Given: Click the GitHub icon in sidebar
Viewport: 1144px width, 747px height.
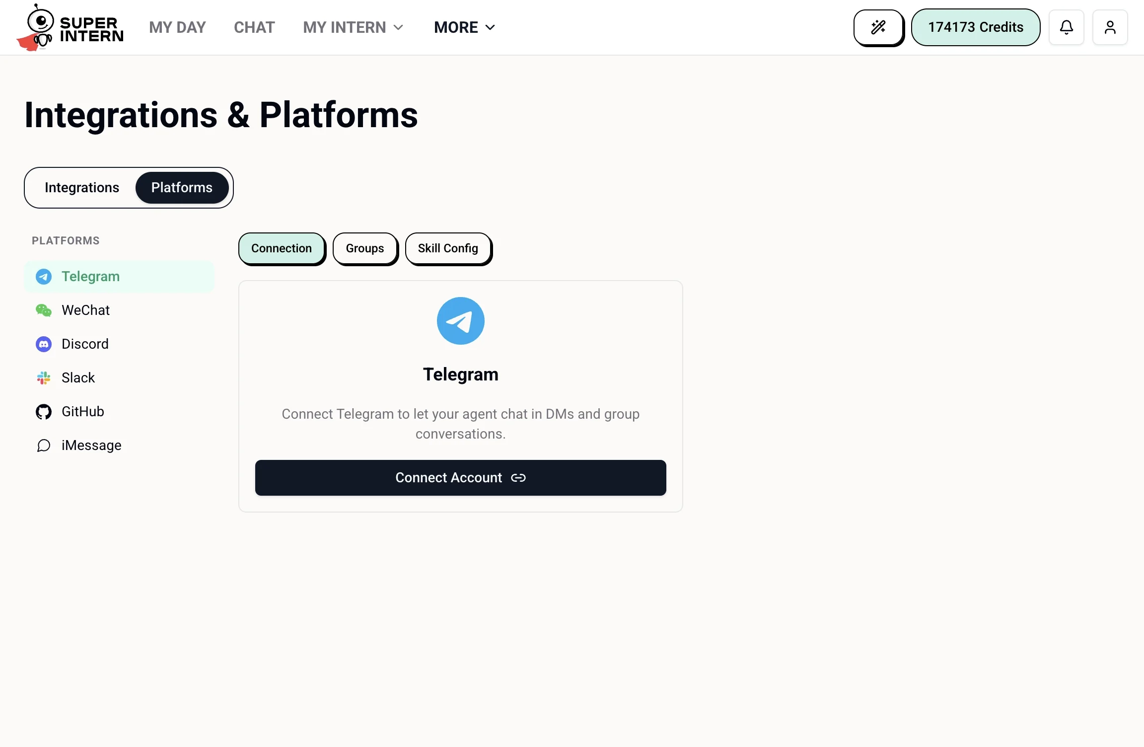Looking at the screenshot, I should point(44,412).
